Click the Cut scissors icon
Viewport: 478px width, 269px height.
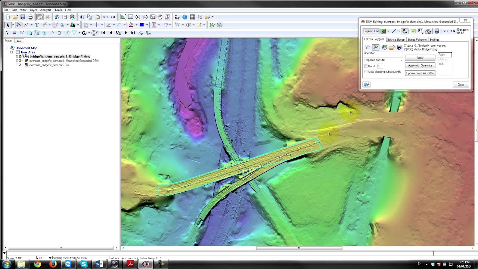pos(82,17)
